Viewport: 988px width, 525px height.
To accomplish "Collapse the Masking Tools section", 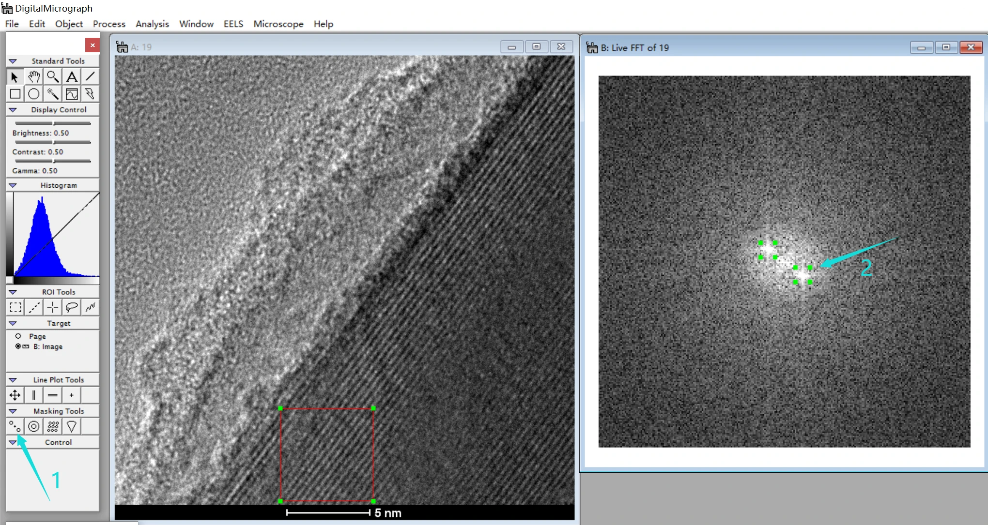I will [x=13, y=411].
